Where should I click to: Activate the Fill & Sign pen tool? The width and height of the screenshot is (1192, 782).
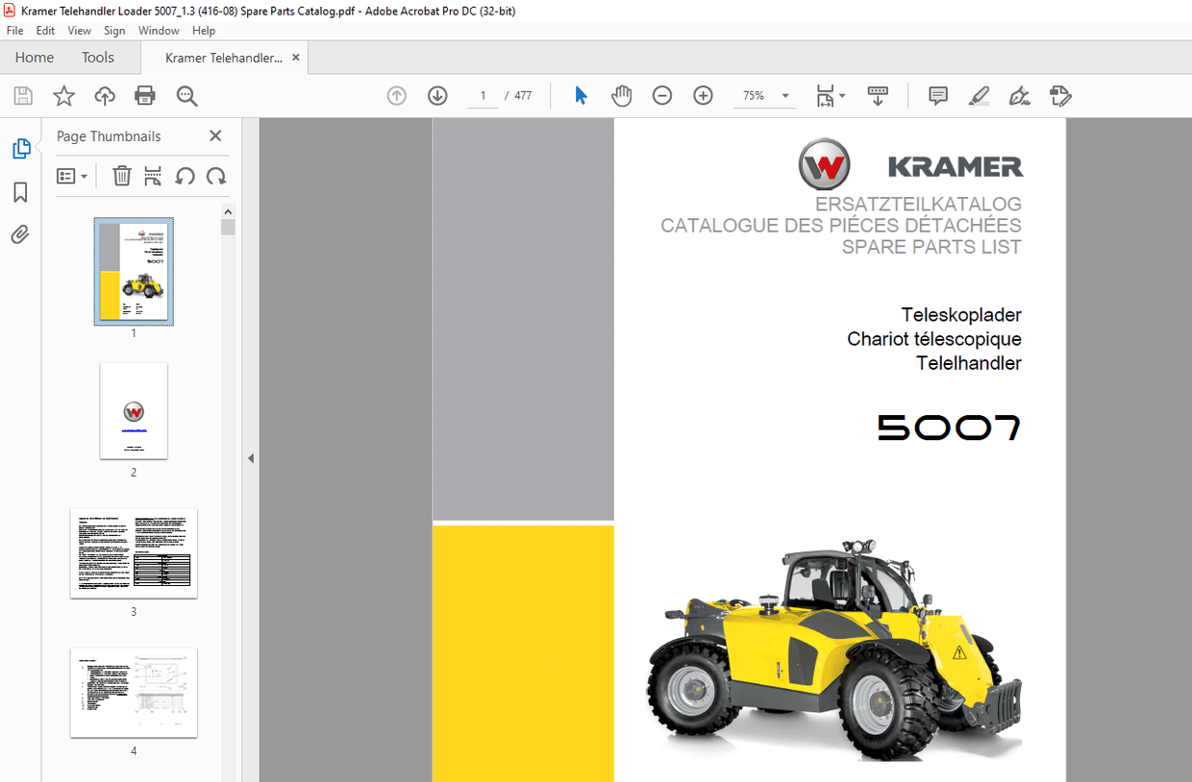pyautogui.click(x=1019, y=95)
